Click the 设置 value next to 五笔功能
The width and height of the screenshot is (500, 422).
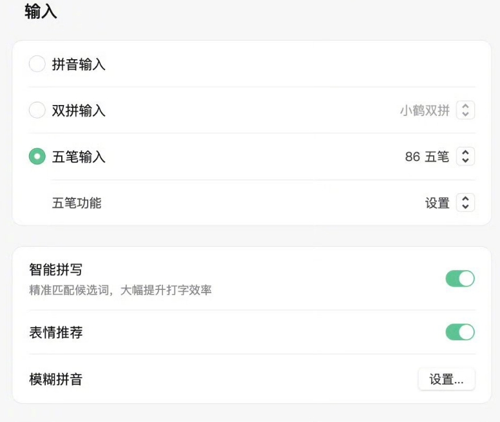click(x=438, y=203)
